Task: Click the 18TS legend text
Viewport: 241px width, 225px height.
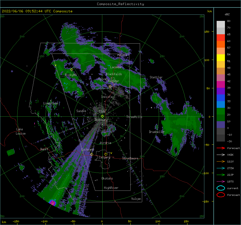Action: [230, 182]
